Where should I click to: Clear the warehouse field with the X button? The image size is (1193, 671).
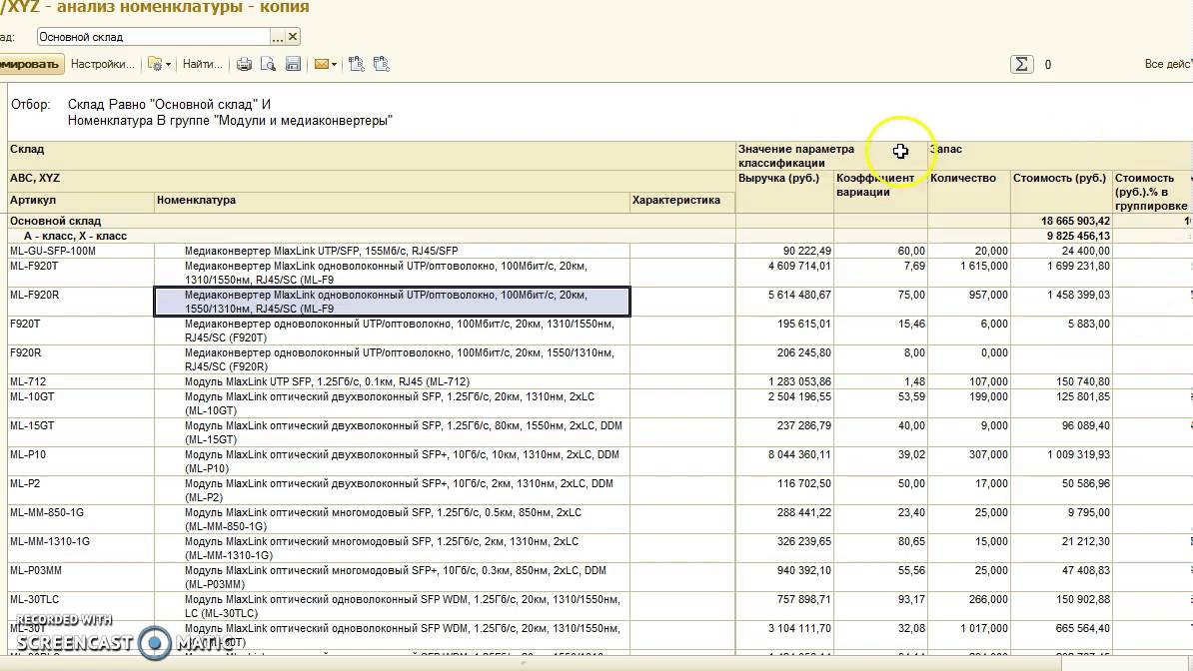click(x=293, y=37)
